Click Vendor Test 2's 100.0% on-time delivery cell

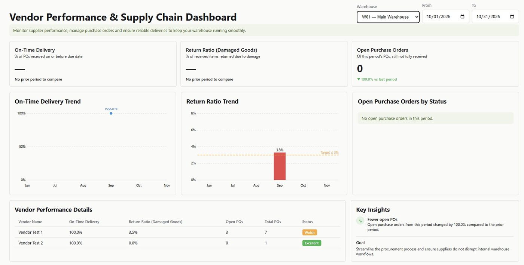tap(76, 243)
